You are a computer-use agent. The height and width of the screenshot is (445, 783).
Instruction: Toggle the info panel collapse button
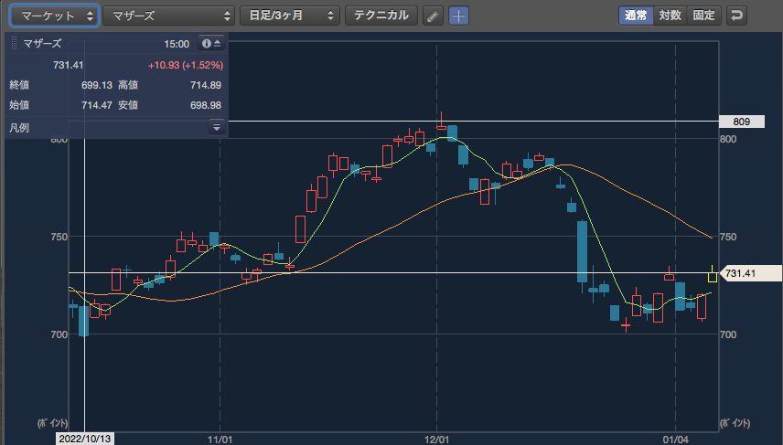[211, 43]
